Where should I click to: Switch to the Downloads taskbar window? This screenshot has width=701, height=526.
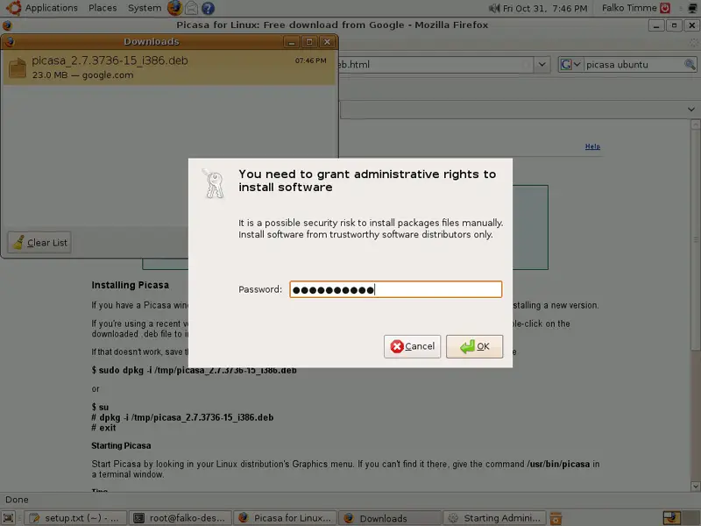(x=390, y=518)
